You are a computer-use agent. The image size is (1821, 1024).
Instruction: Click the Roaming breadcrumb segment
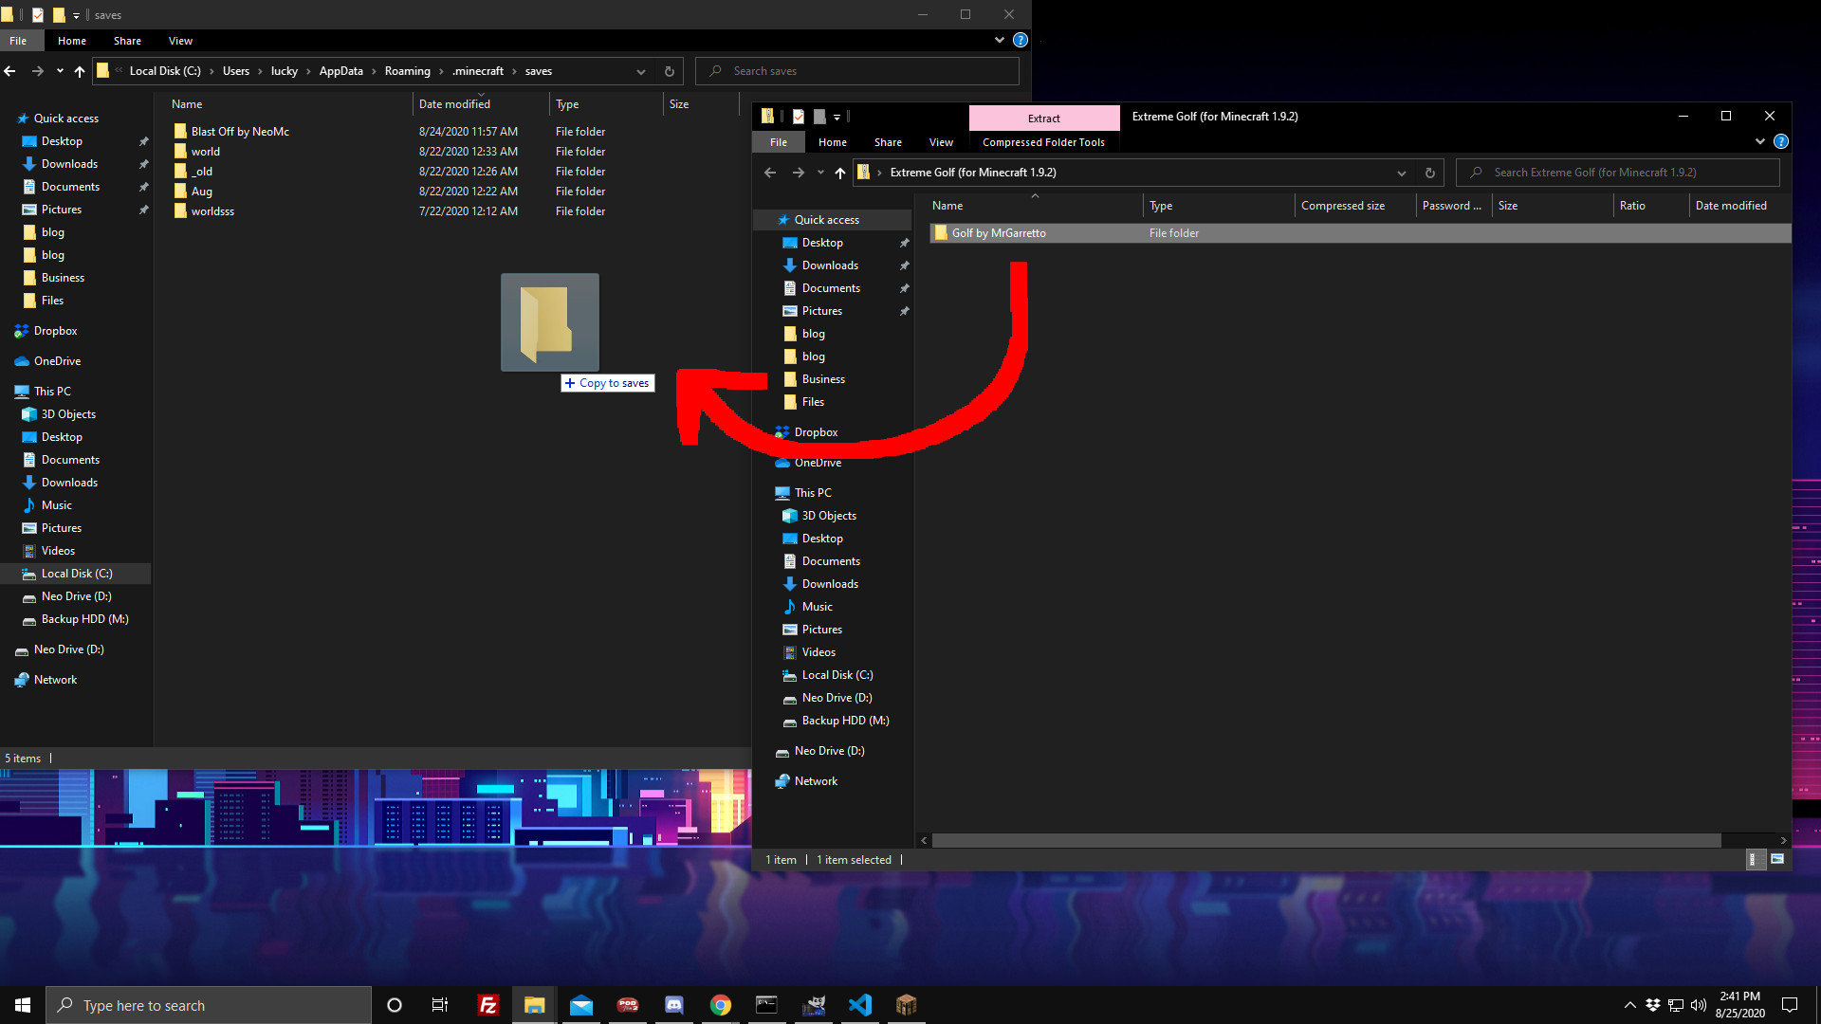408,71
